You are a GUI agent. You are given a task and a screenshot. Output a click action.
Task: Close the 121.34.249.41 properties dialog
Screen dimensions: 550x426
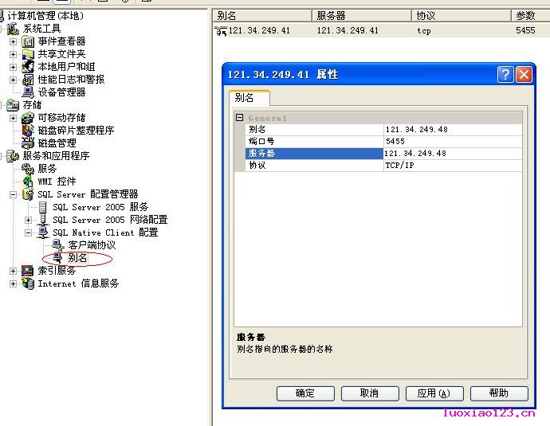pyautogui.click(x=524, y=75)
